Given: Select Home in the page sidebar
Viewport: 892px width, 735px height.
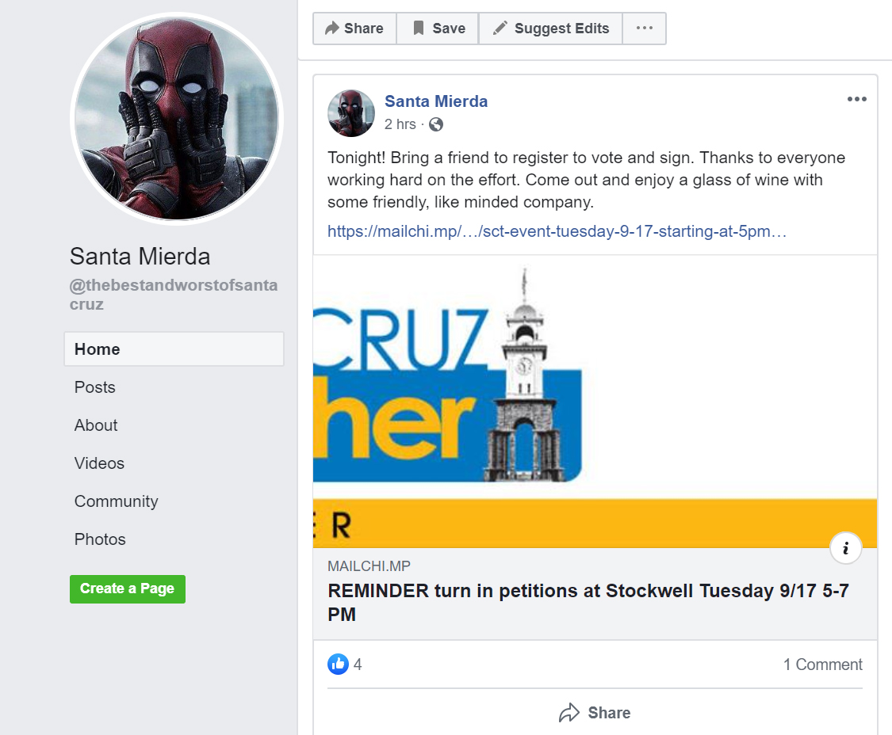Looking at the screenshot, I should click(174, 349).
